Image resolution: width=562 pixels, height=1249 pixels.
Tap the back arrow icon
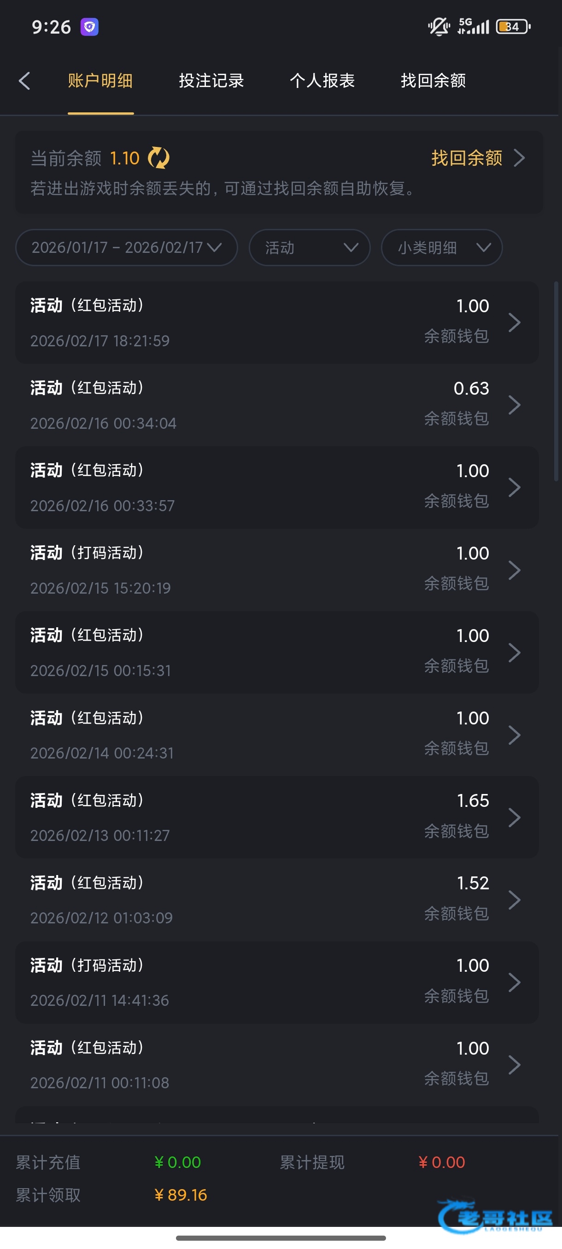(x=24, y=81)
